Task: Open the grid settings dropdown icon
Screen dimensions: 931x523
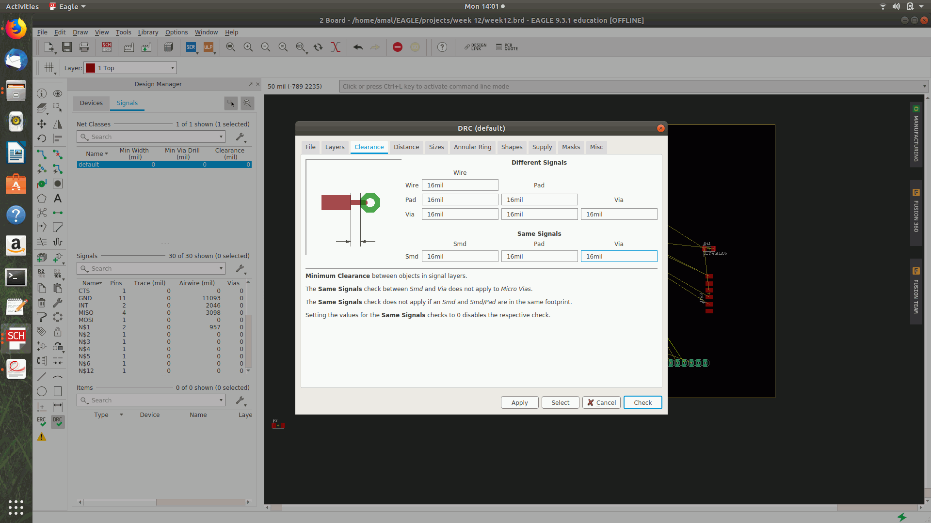Action: point(49,68)
